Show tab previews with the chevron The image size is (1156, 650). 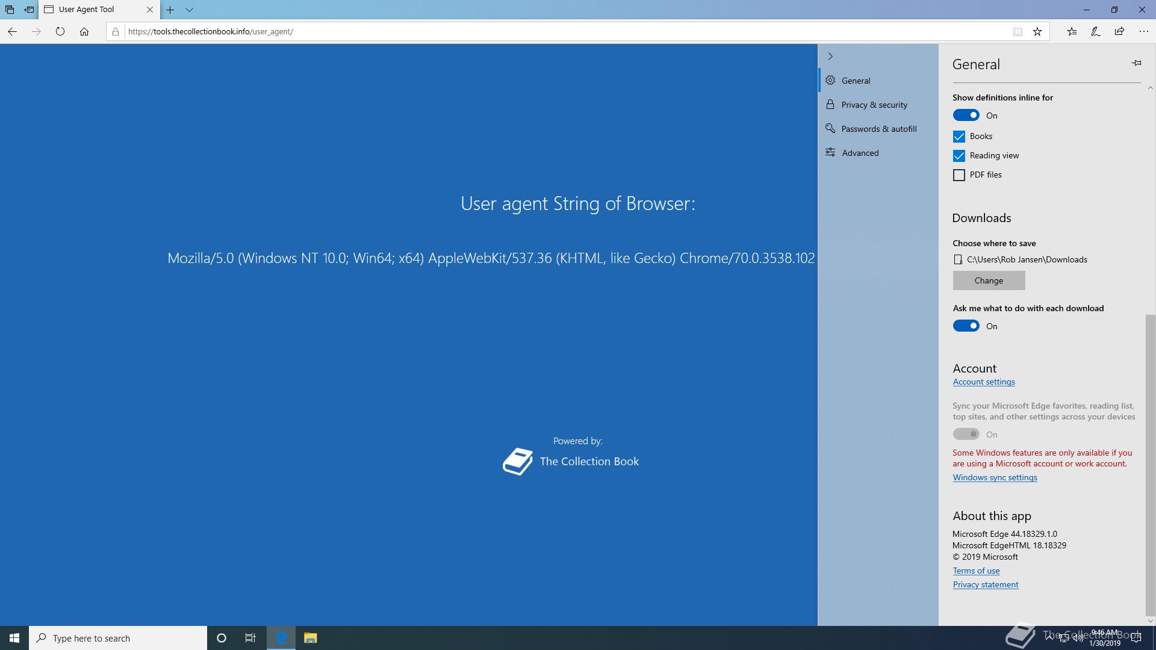pyautogui.click(x=189, y=10)
